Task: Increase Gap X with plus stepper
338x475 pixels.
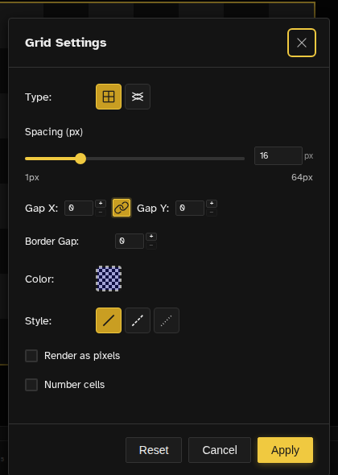Action: click(x=101, y=203)
